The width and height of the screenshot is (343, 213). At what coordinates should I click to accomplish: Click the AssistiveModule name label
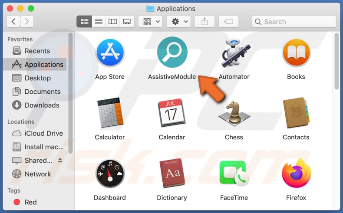[x=172, y=77]
